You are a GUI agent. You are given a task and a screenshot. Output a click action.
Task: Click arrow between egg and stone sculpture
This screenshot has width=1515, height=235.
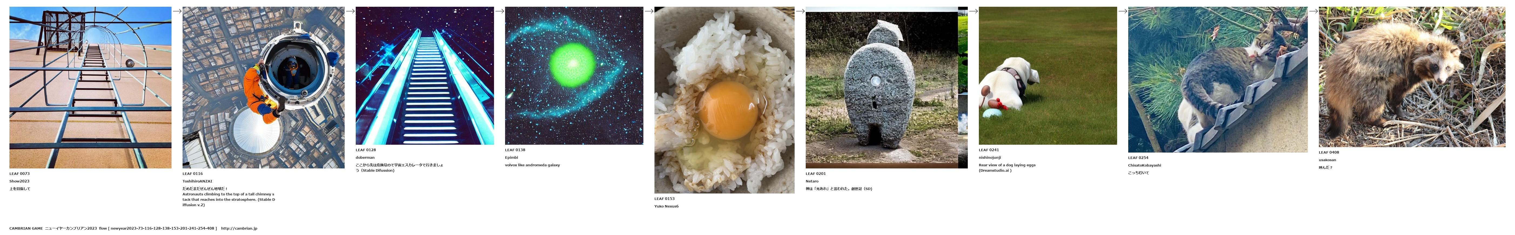[800, 11]
